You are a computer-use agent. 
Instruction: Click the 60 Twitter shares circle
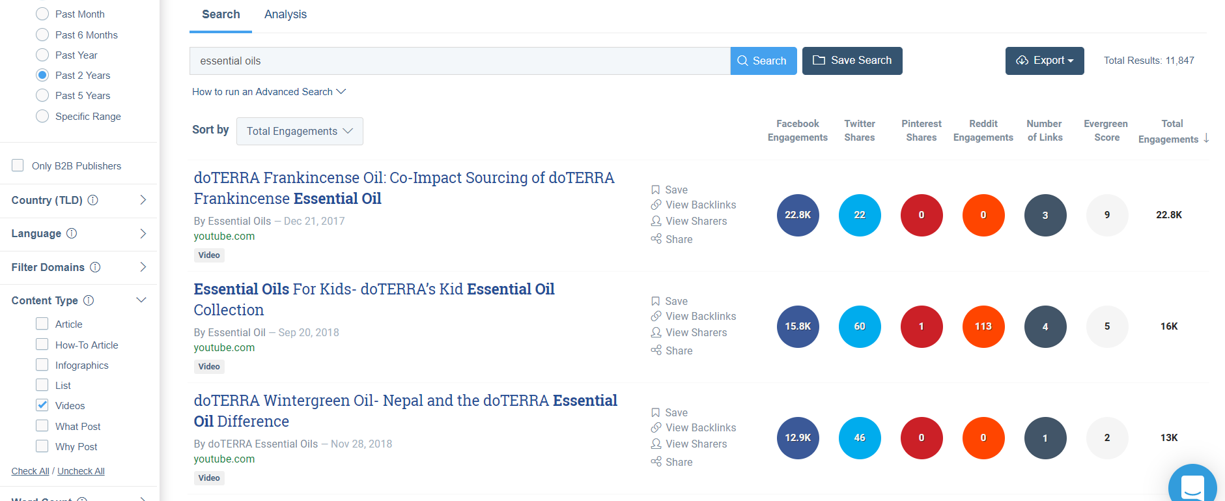860,326
